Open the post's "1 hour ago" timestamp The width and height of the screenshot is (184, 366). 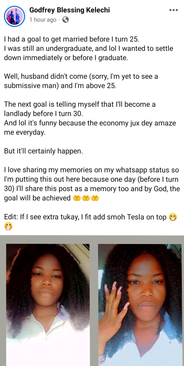[43, 20]
